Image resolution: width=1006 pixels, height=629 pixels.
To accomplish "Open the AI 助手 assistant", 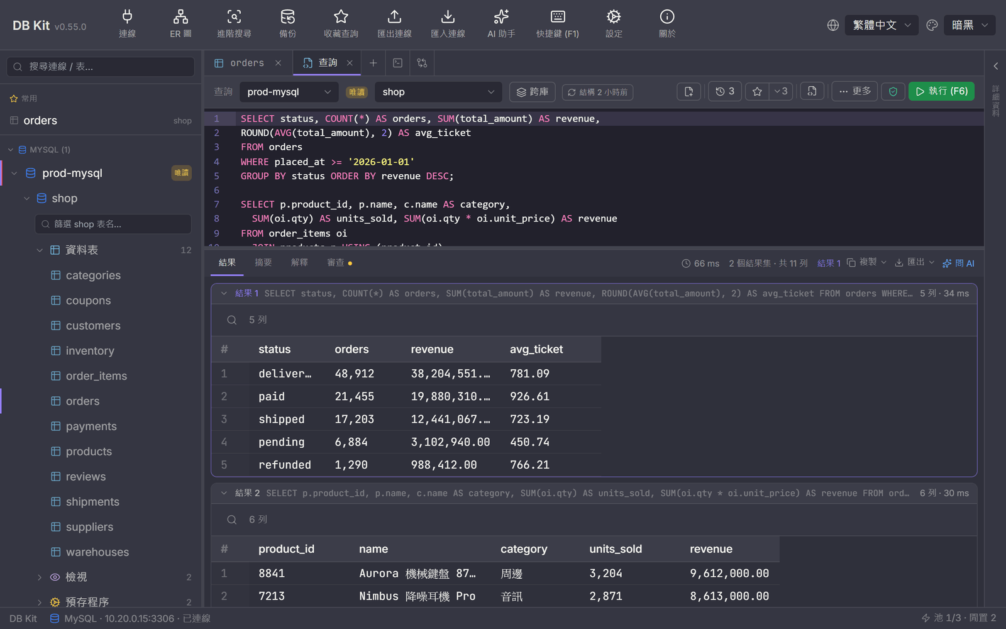I will click(x=501, y=24).
